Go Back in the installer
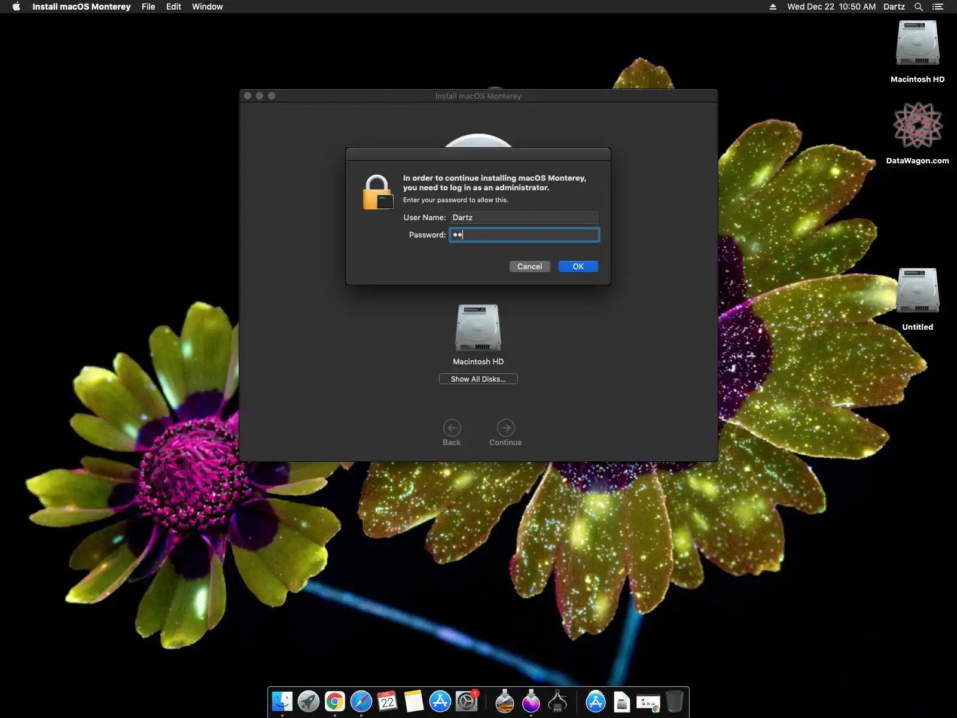Screen dimensions: 957x718 452,433
